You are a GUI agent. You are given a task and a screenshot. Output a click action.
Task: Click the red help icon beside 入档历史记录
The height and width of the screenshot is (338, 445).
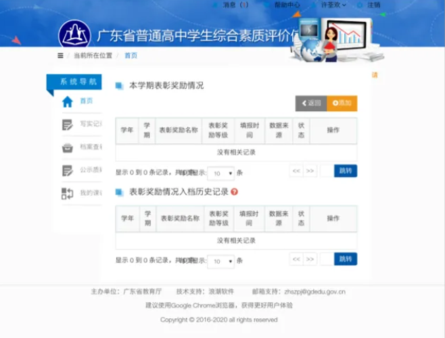(235, 192)
